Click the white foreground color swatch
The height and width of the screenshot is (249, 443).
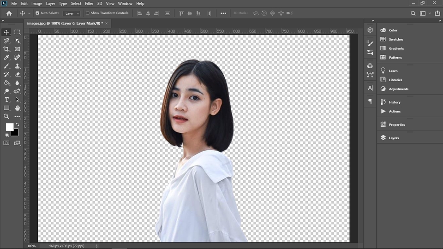pos(9,127)
